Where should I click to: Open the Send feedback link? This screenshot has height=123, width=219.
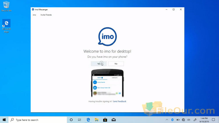[119, 101]
